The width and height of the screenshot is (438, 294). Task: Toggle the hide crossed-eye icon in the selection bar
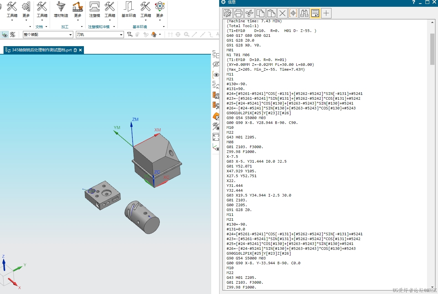[13, 35]
